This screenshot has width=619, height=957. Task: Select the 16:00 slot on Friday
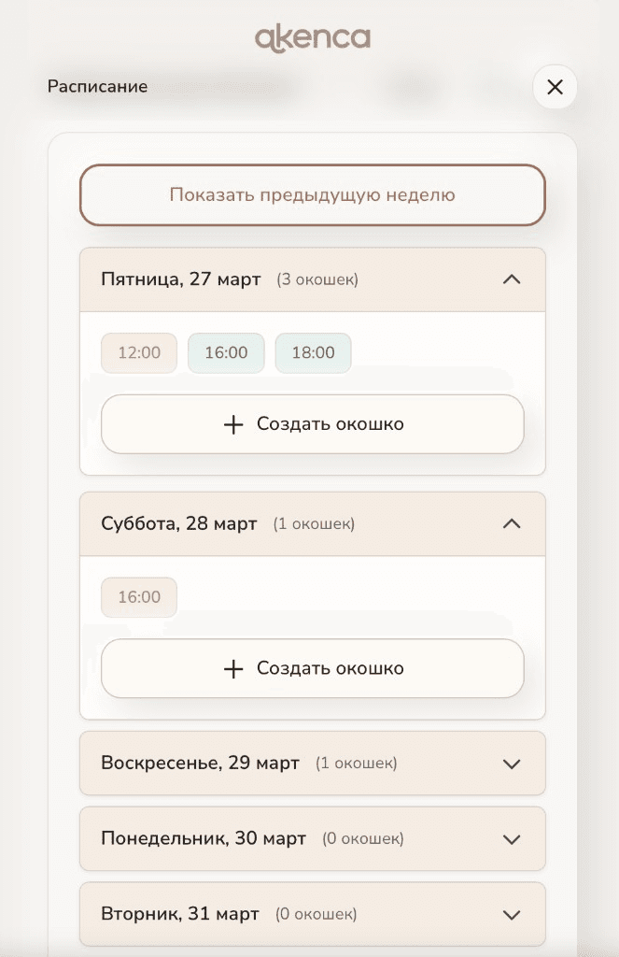[x=225, y=352]
